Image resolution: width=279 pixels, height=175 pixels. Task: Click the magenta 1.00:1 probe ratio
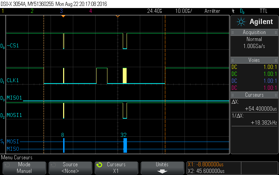click(x=270, y=88)
